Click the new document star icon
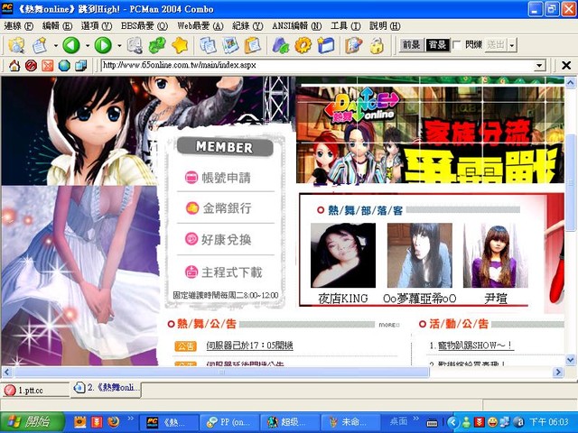Image resolution: width=578 pixels, height=433 pixels. [x=40, y=46]
